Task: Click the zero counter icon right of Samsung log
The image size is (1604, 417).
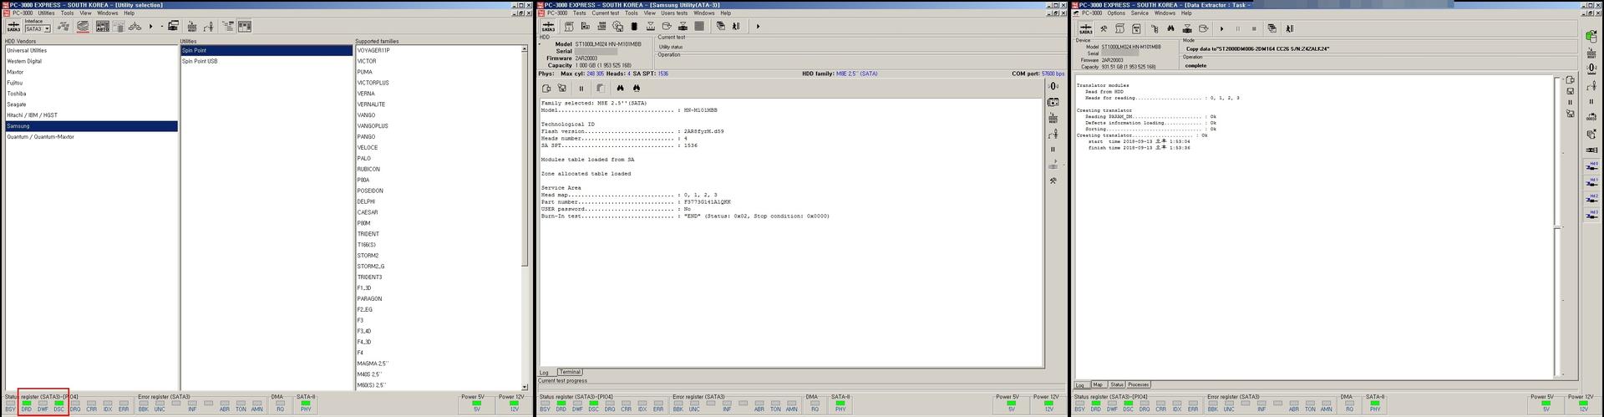Action: tap(1053, 86)
